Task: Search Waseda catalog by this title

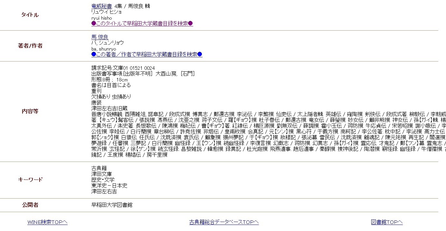Action: [142, 23]
